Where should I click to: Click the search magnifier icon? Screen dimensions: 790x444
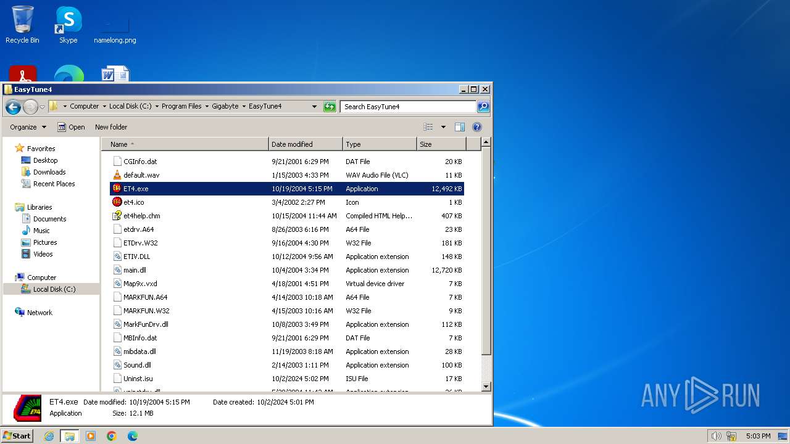(483, 107)
